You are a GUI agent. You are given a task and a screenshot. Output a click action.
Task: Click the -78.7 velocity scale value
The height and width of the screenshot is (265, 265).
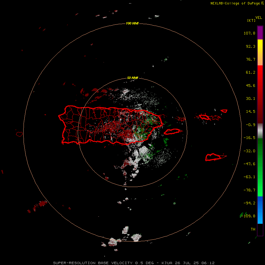click(249, 190)
